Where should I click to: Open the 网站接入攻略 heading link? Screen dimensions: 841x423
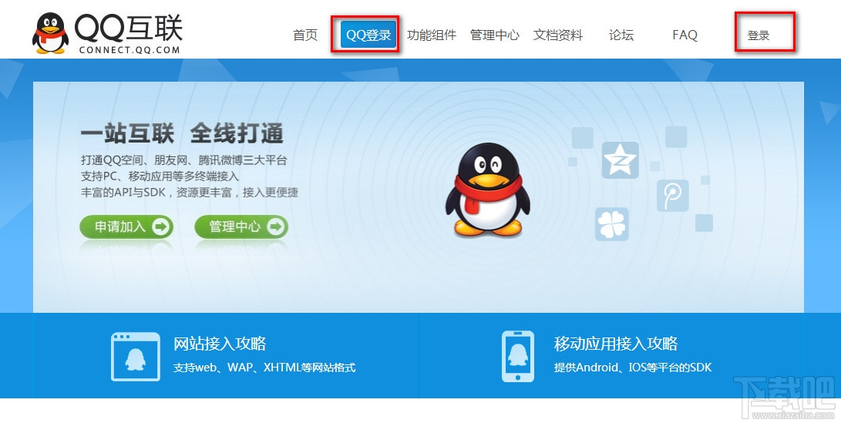pos(220,344)
